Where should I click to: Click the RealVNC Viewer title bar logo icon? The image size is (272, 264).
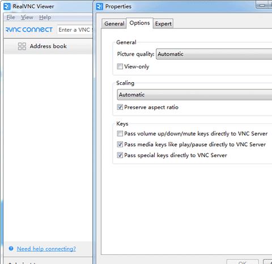pyautogui.click(x=7, y=6)
